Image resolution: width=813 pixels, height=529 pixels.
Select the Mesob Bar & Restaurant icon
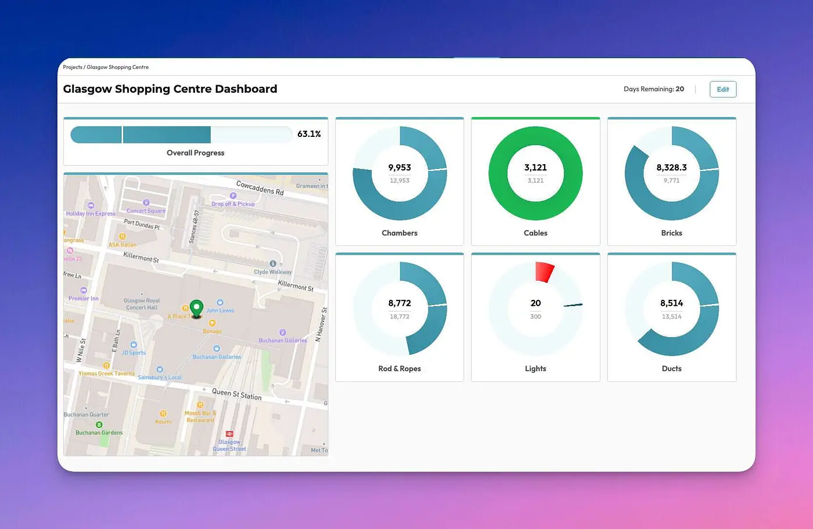[x=200, y=404]
